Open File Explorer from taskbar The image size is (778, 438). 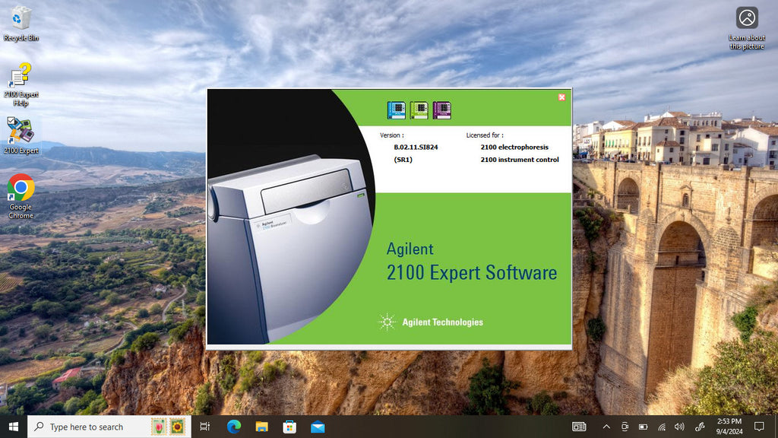(261, 427)
